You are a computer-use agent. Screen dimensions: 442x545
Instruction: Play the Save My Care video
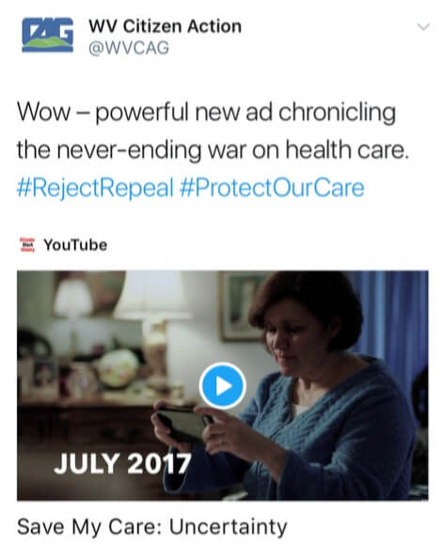click(223, 386)
